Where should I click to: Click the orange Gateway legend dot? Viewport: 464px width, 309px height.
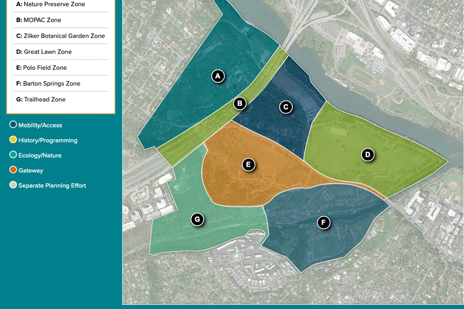(x=13, y=170)
